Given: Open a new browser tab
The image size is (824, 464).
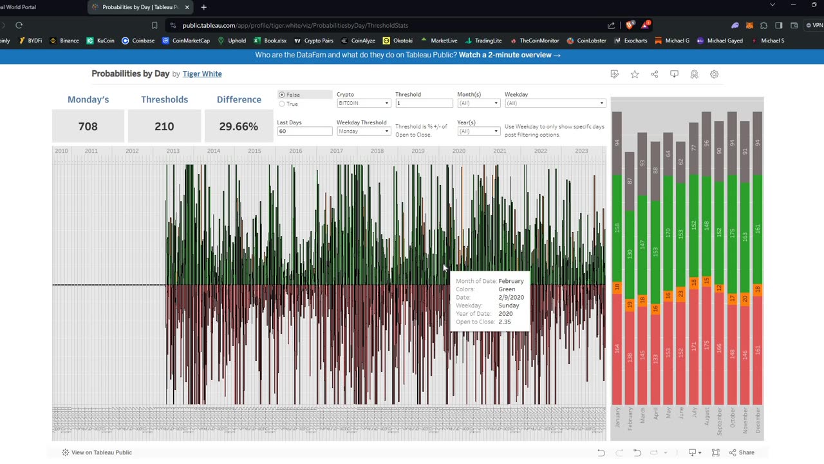Looking at the screenshot, I should pyautogui.click(x=203, y=7).
